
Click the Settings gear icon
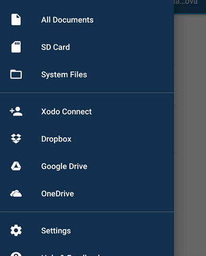[16, 230]
